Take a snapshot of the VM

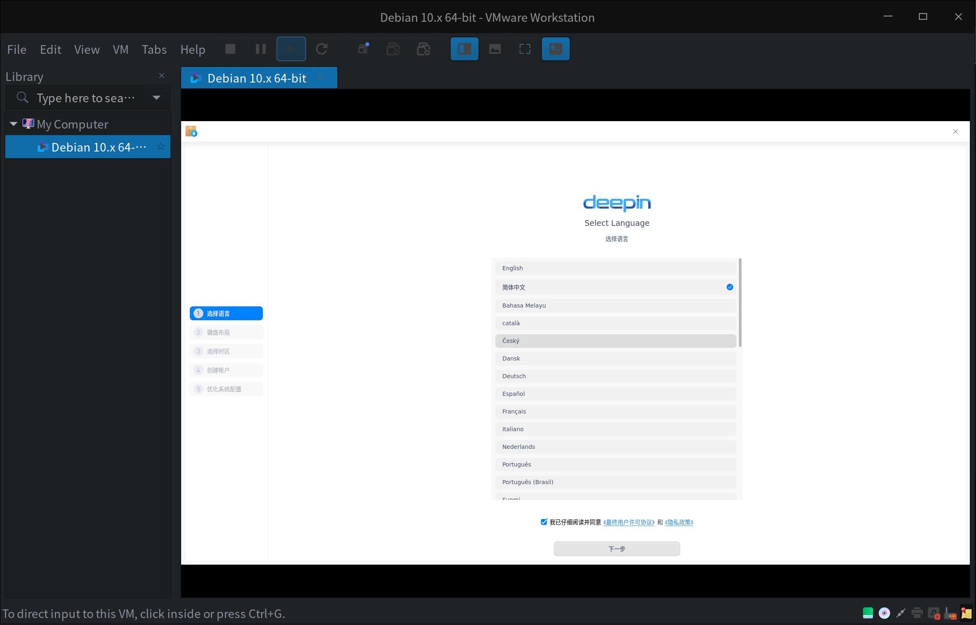[363, 49]
